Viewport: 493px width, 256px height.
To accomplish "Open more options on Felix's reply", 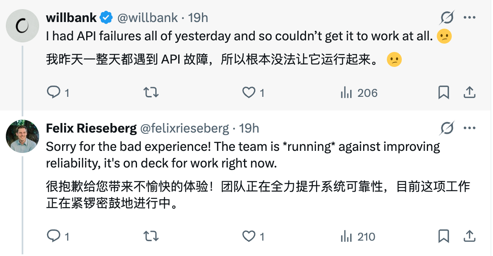I will (469, 128).
